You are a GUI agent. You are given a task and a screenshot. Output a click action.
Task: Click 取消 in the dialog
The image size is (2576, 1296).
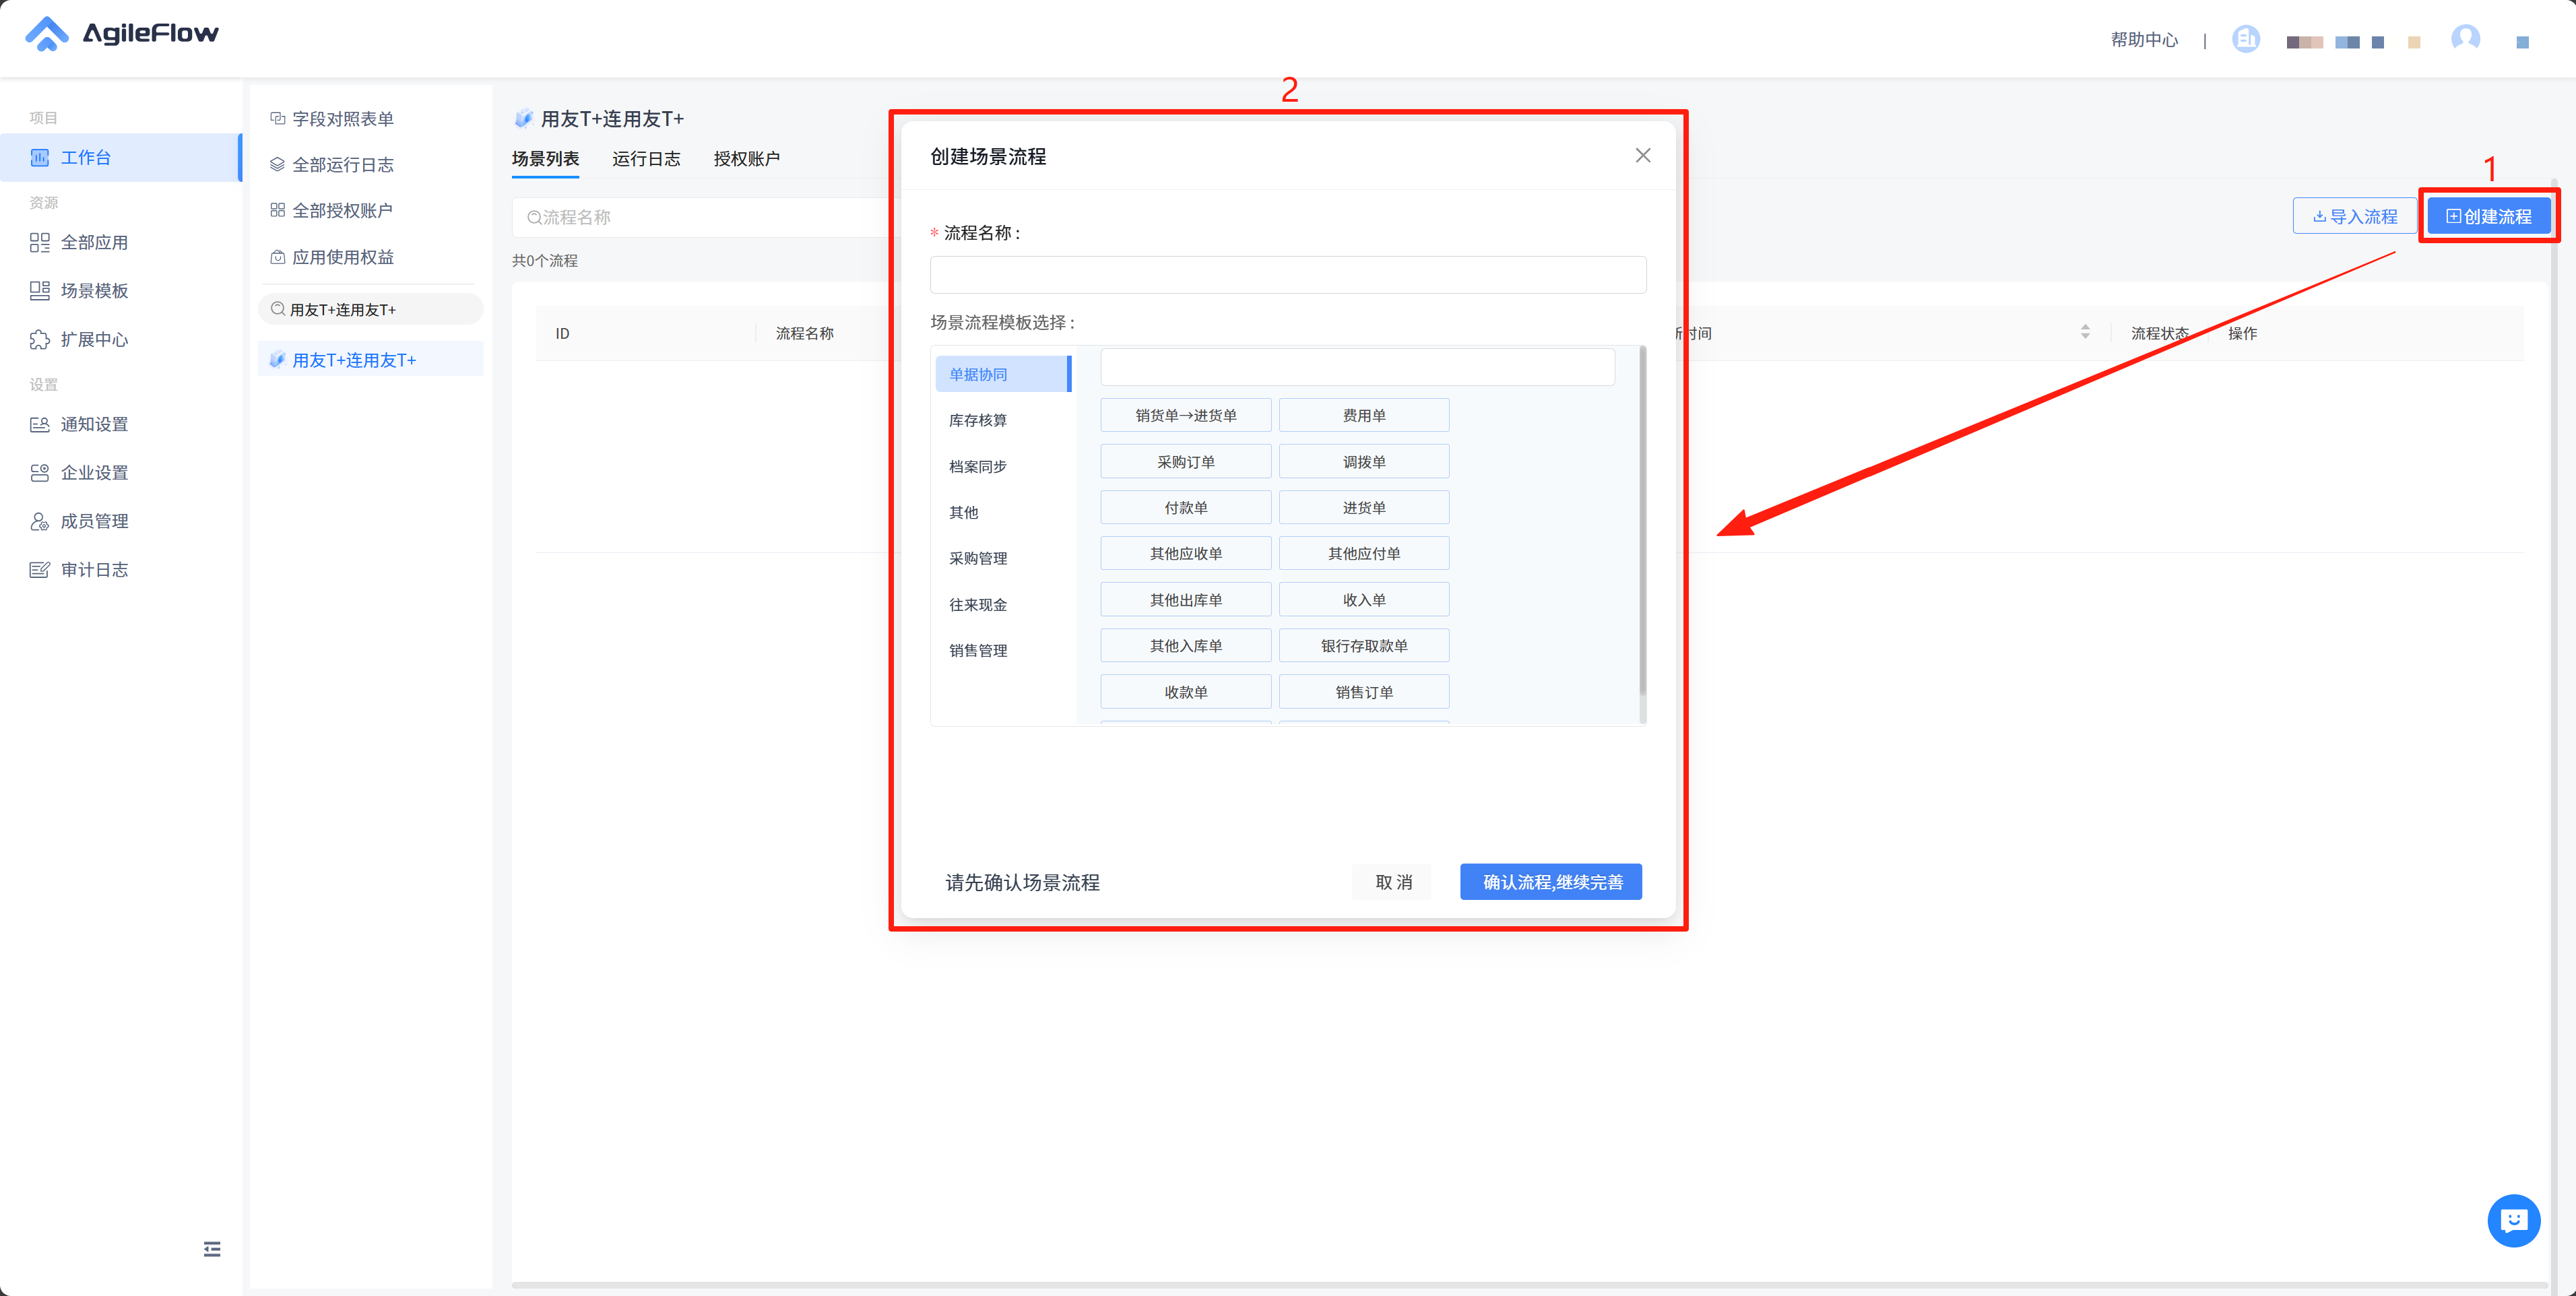pyautogui.click(x=1392, y=881)
